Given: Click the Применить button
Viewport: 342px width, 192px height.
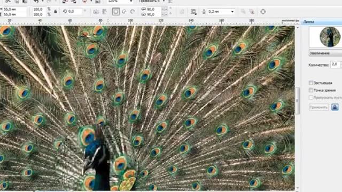Looking at the screenshot, I should pyautogui.click(x=318, y=107).
